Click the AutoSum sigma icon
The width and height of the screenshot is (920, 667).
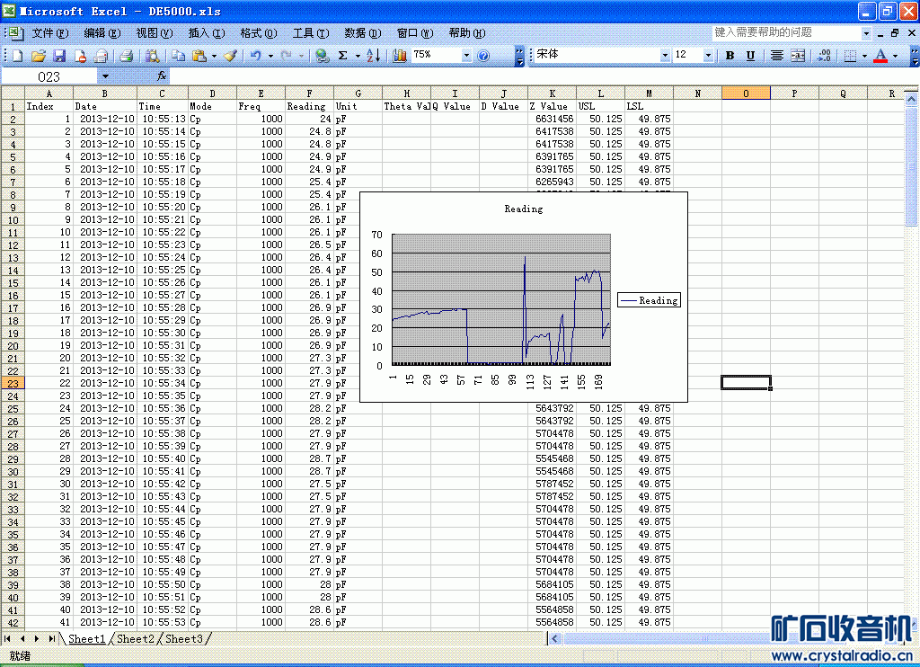tap(342, 56)
